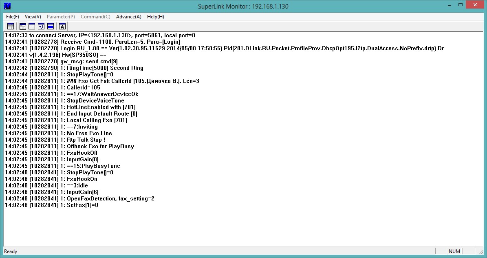The image size is (487, 258).
Task: Select the 'RingTime(5000) Second Ring' line
Action: pyautogui.click(x=74, y=68)
